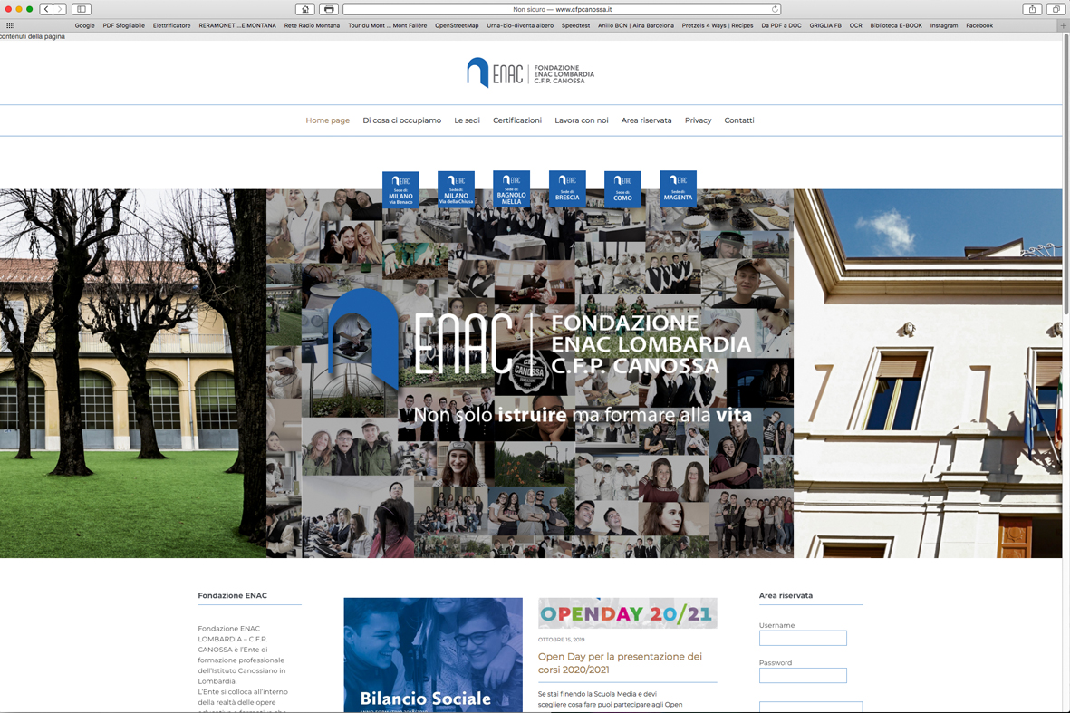
Task: Open the Privacy menu item
Action: (699, 120)
